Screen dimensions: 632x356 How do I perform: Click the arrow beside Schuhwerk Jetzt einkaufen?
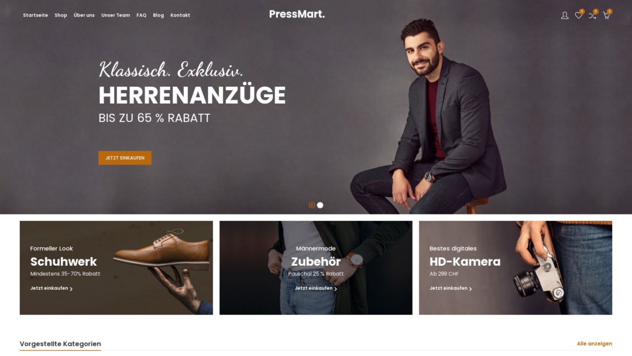coord(71,289)
